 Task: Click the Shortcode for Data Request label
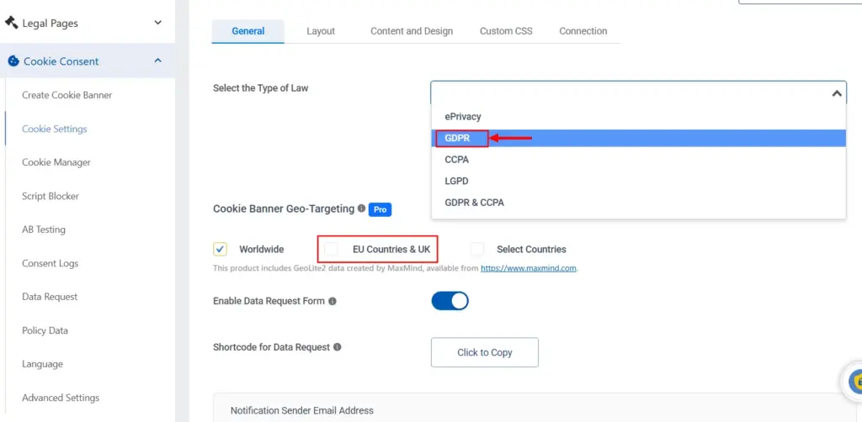272,347
